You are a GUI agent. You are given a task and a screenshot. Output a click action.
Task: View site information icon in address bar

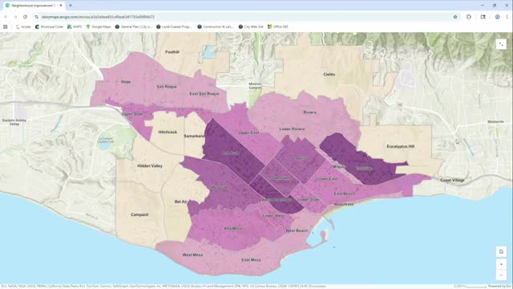point(36,17)
